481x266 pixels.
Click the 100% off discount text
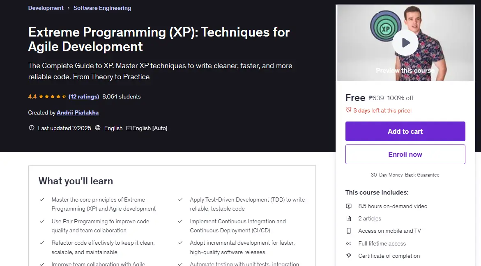[x=400, y=98]
